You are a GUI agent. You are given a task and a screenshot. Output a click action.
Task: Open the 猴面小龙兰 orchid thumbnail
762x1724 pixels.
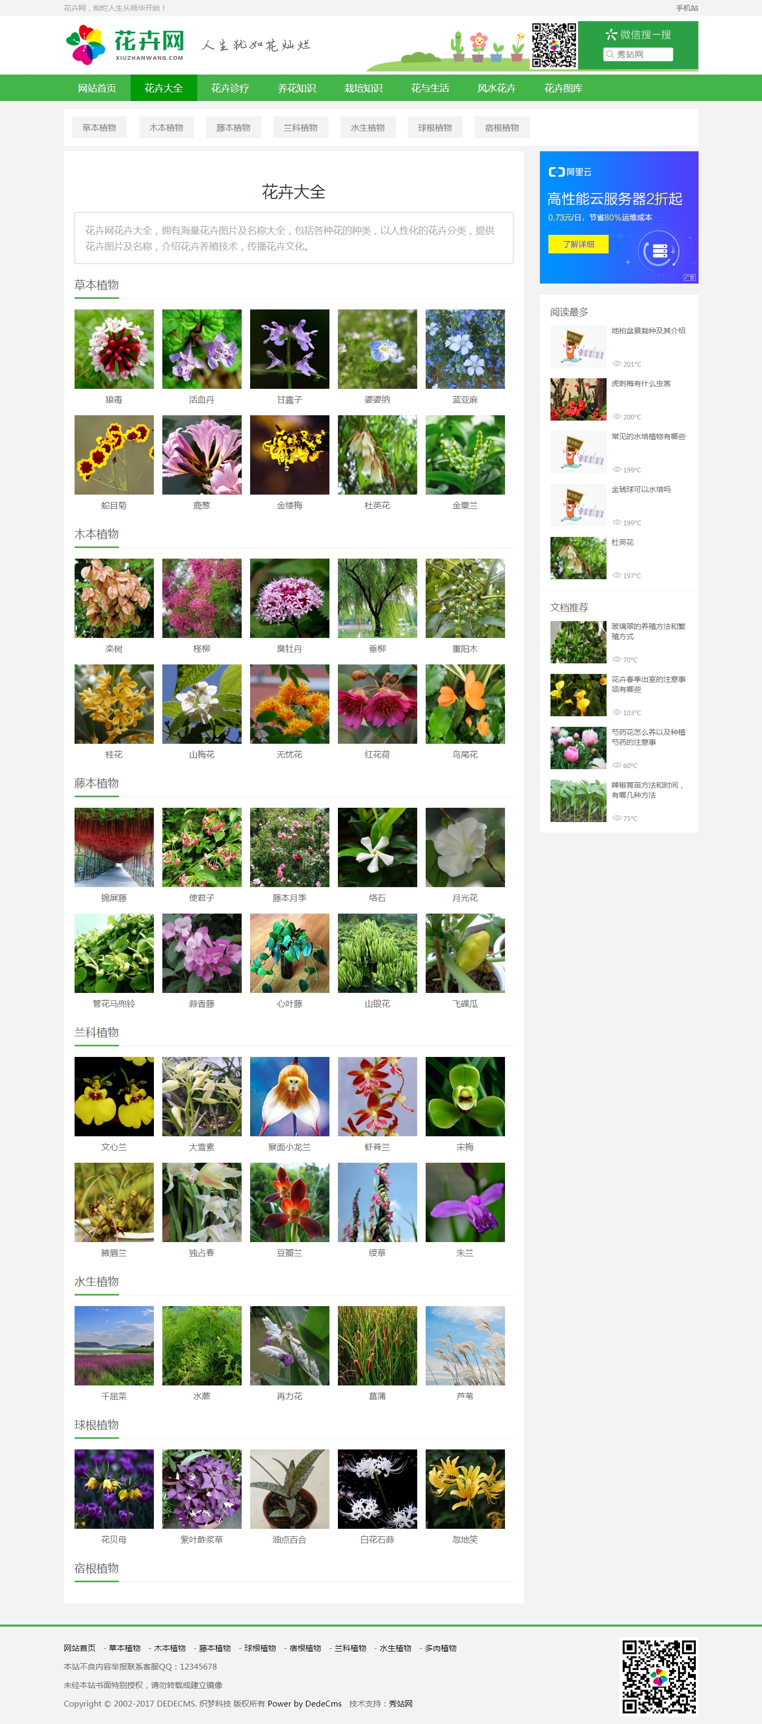(x=290, y=1096)
